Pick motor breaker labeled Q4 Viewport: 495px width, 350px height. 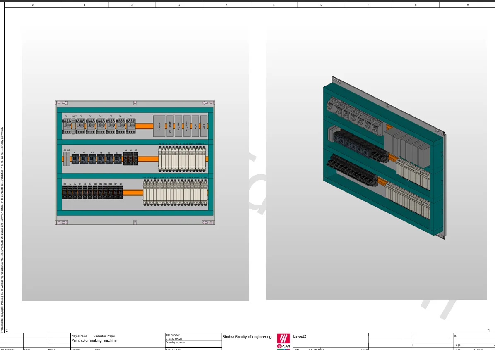coord(101,126)
